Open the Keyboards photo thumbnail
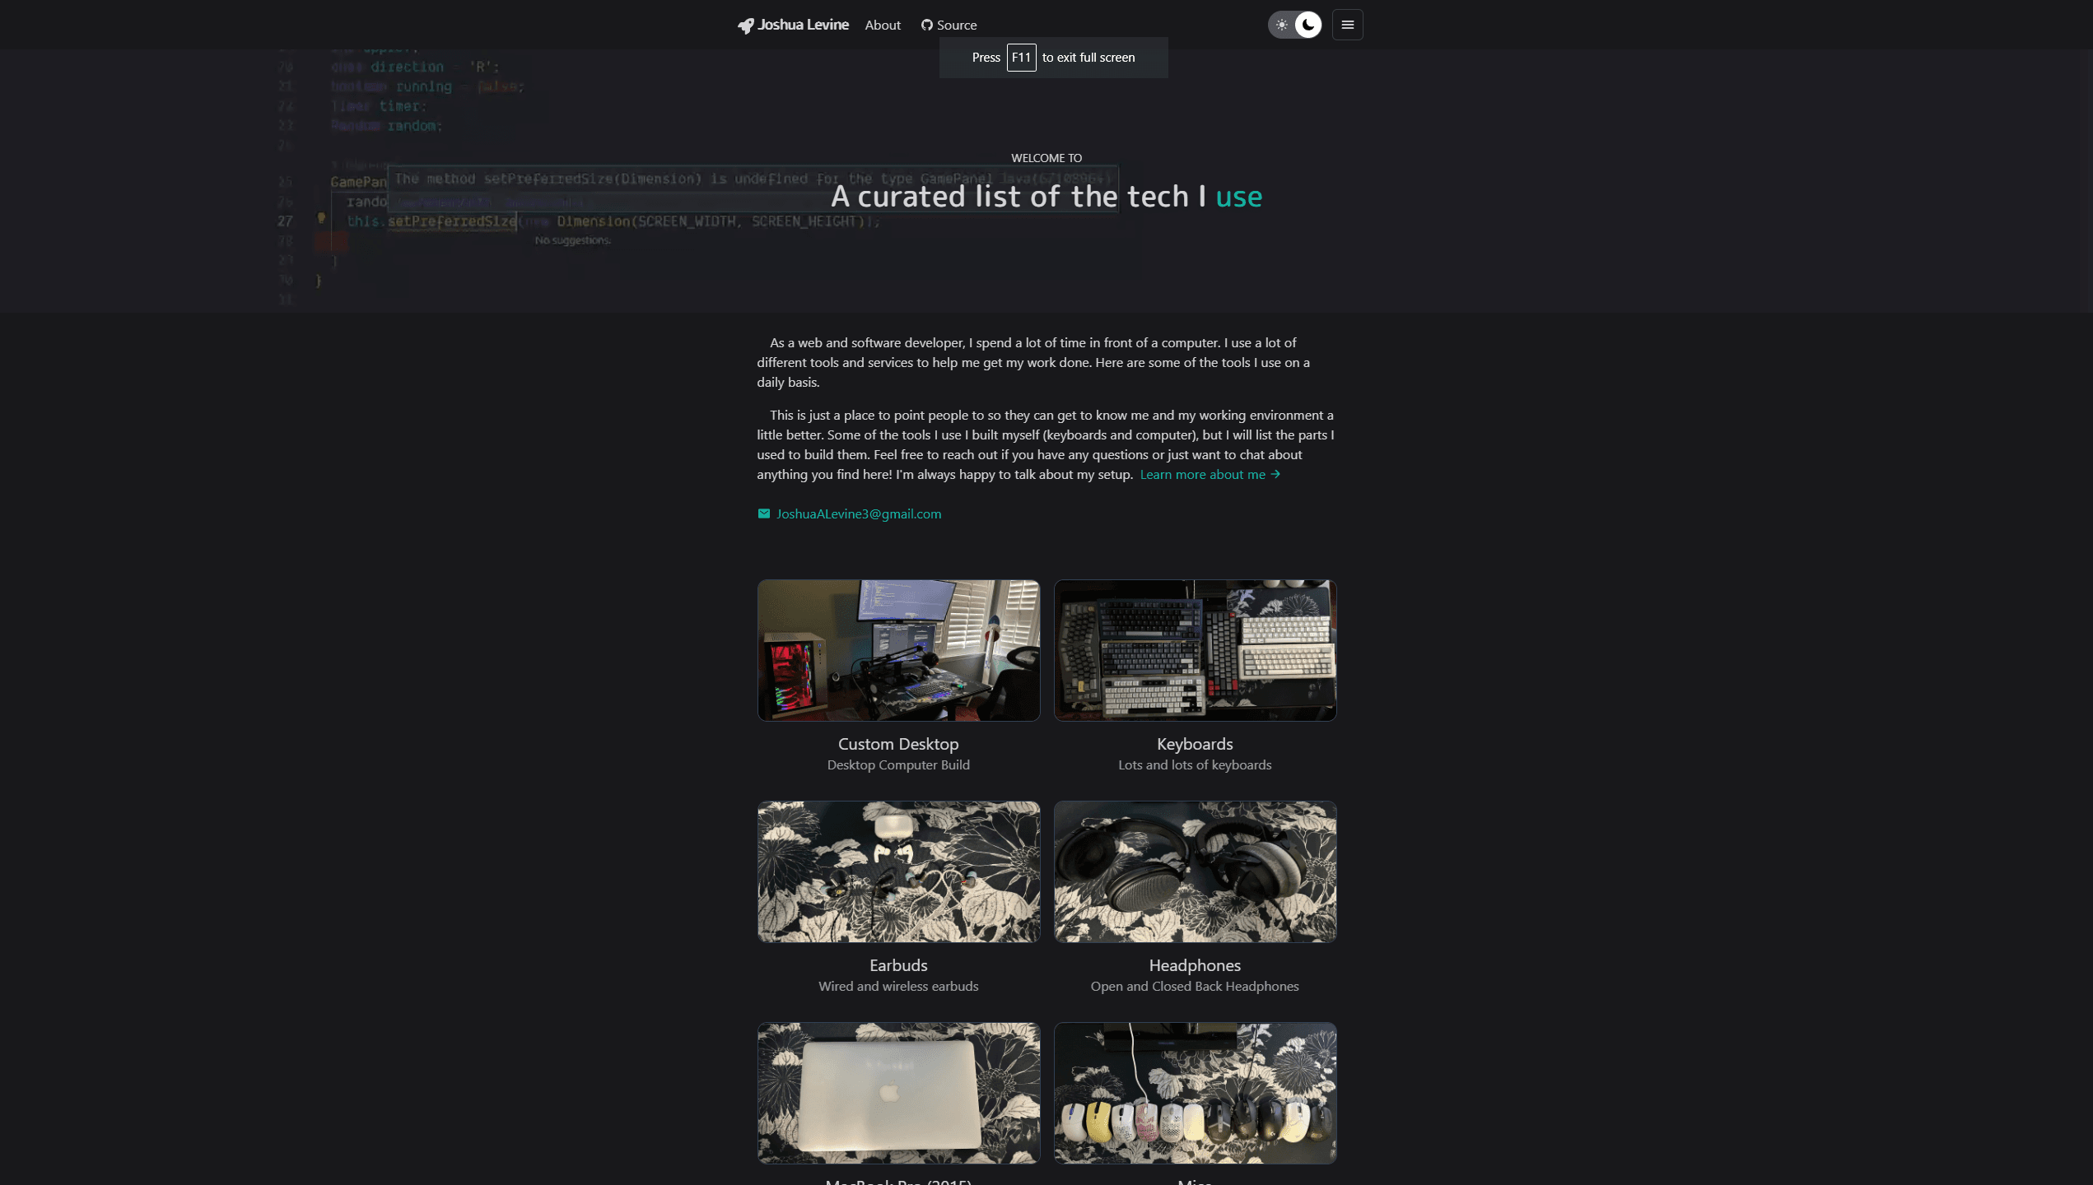 pos(1196,650)
